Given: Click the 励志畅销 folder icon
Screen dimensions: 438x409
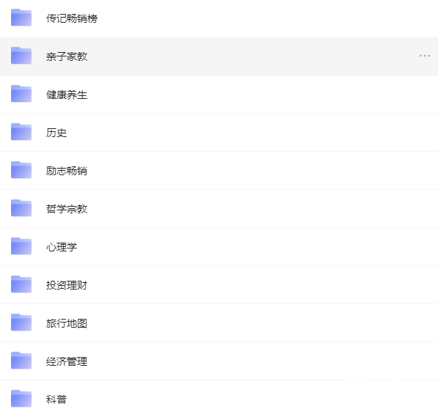Looking at the screenshot, I should click(x=21, y=170).
